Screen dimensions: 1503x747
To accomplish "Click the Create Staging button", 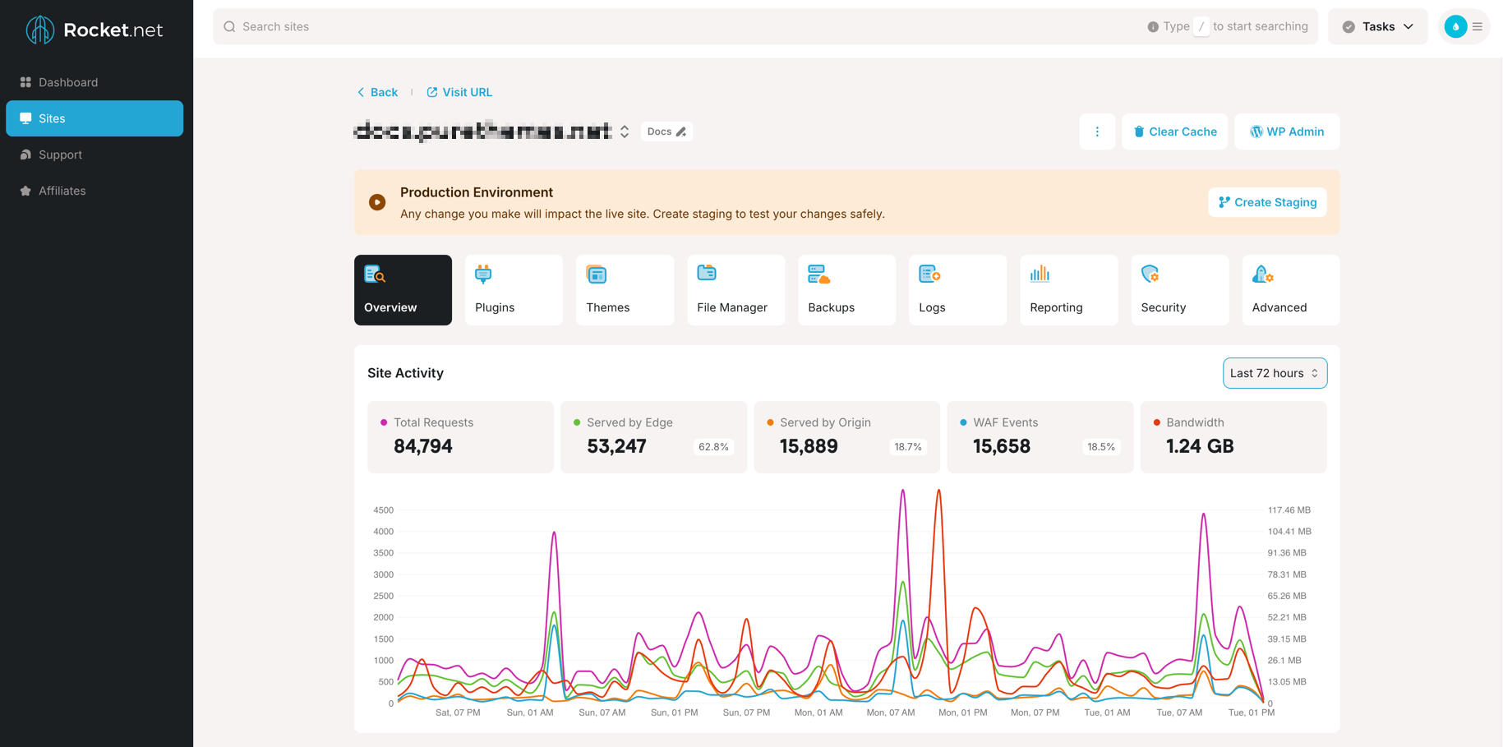I will click(1267, 202).
